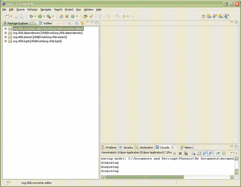The image size is (241, 187).
Task: Click Collapse All in Package Explorer
Action: click(77, 23)
